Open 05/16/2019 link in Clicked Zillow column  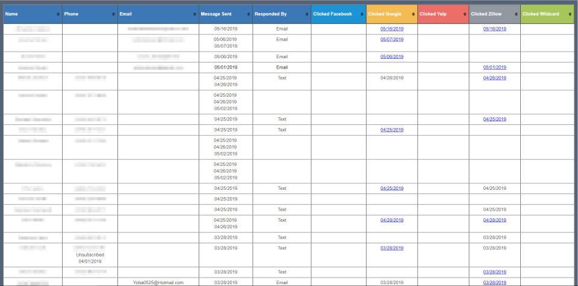tap(495, 29)
